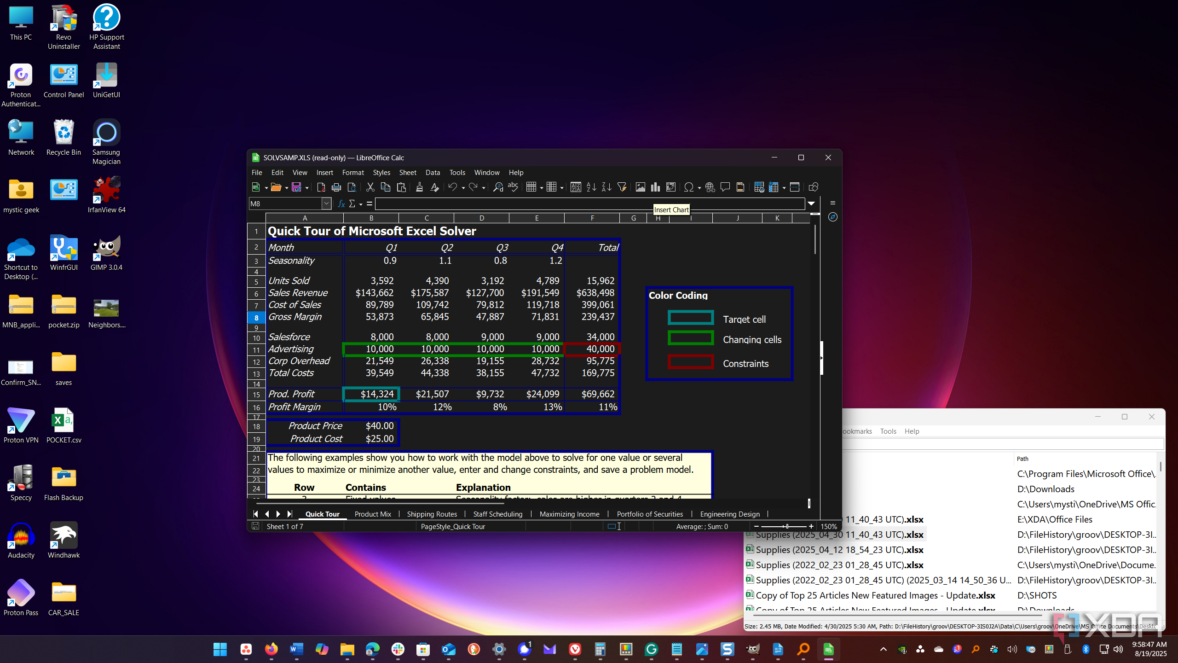Viewport: 1178px width, 663px height.
Task: Click the Insert Hyperlink globe icon
Action: pyautogui.click(x=710, y=187)
